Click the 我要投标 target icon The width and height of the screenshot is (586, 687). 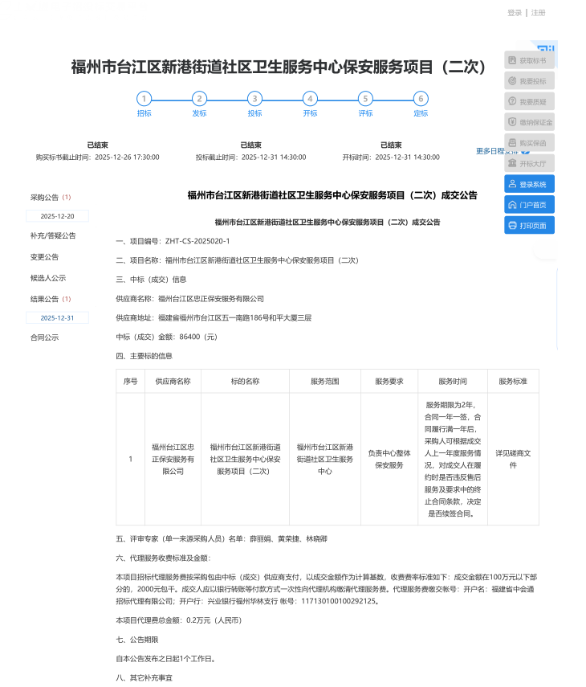coord(513,81)
